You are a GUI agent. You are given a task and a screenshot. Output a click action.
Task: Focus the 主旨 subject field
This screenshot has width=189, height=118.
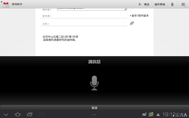click(84, 24)
